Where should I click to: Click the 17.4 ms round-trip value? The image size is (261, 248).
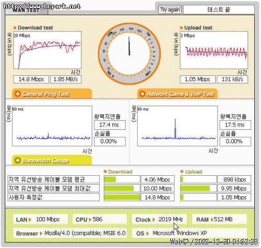point(110,125)
